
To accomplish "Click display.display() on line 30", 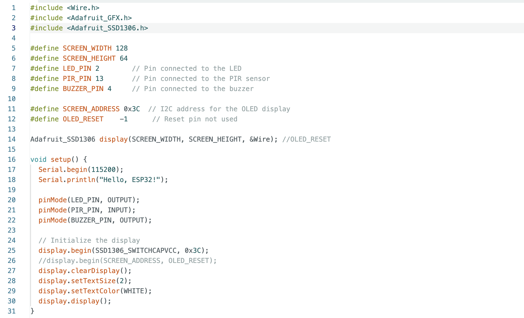I will click(75, 301).
